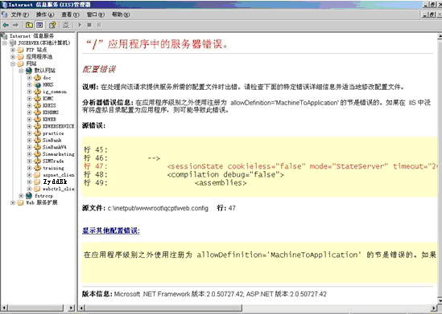Toggle the console tree show/hide icon
The image size is (442, 314).
(x=39, y=26)
